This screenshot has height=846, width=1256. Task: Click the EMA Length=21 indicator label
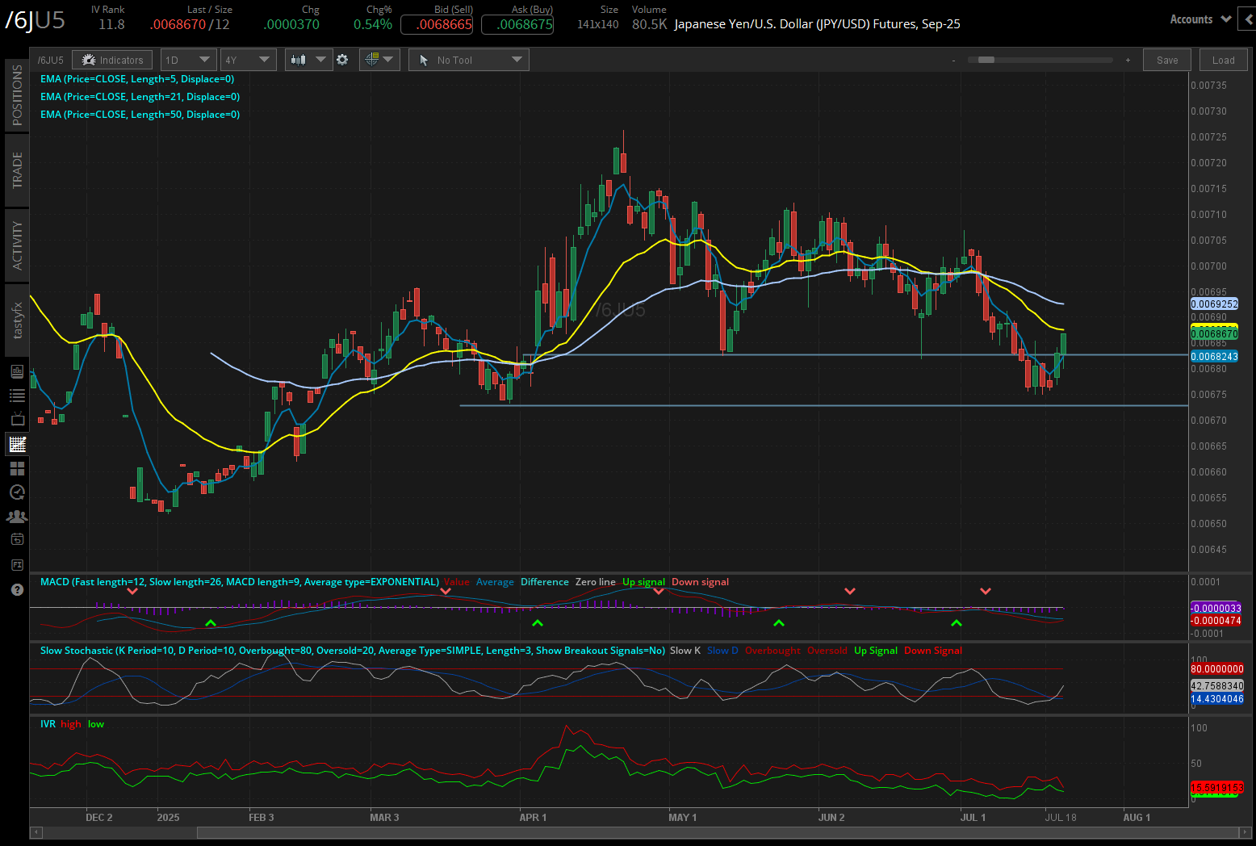(x=140, y=96)
